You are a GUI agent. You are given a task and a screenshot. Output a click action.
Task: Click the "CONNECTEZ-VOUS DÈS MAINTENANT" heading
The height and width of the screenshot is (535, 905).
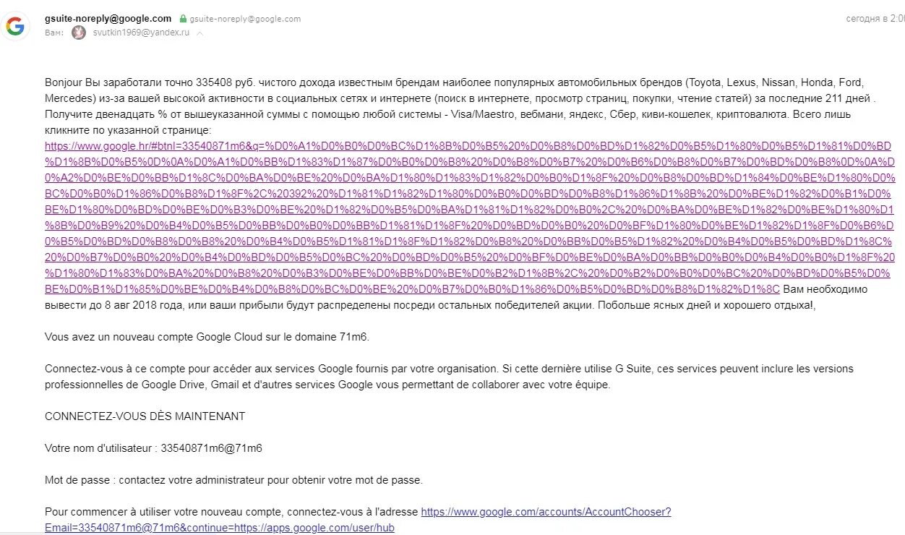tap(145, 416)
